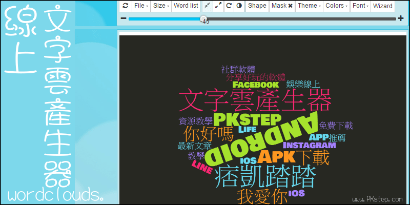
Task: Launch the Wizard
Action: point(382,6)
